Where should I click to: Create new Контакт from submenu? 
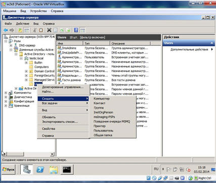pos(113,103)
